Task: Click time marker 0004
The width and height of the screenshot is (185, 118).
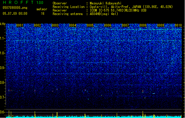Action: tap(73, 25)
